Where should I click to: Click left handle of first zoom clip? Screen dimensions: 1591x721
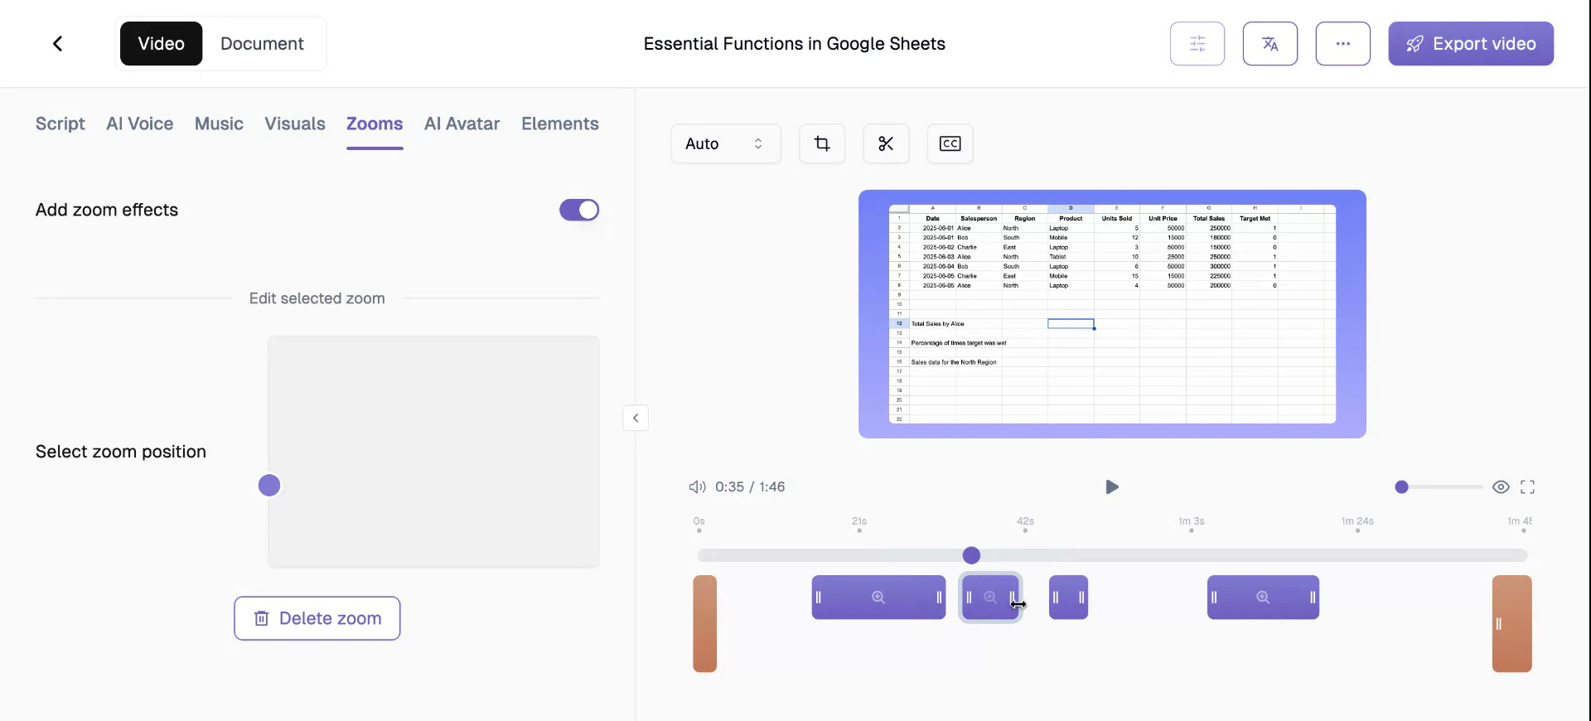pyautogui.click(x=819, y=597)
